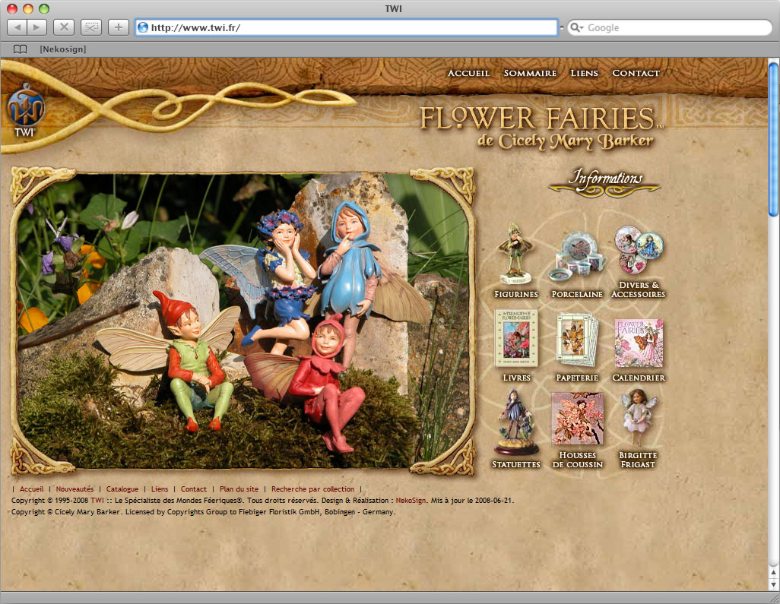
Task: Click Contact in the top navigation
Action: click(636, 73)
